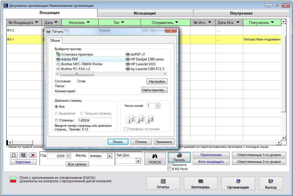
Task: Open Организация settings
Action: (238, 184)
